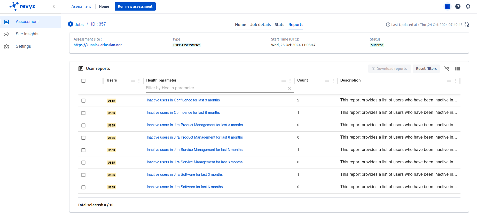This screenshot has width=477, height=216.
Task: Click the SUCCESS status badge
Action: (377, 45)
